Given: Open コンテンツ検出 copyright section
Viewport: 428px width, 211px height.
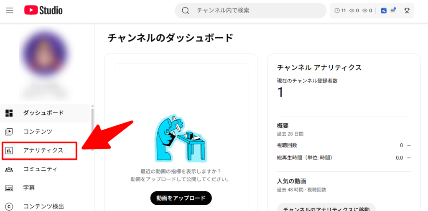Looking at the screenshot, I should 45,206.
